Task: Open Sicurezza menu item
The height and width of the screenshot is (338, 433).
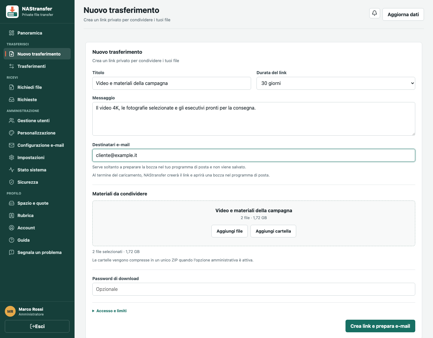Action: click(37, 182)
